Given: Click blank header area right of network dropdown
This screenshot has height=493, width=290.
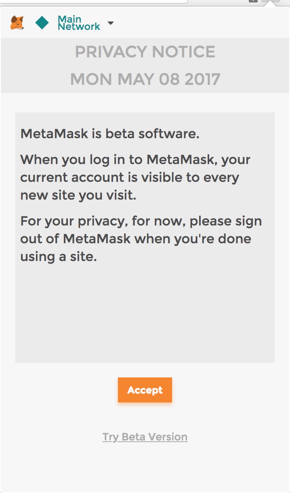Looking at the screenshot, I should pyautogui.click(x=202, y=23).
